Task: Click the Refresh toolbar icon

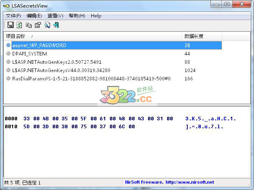Action: 19,25
